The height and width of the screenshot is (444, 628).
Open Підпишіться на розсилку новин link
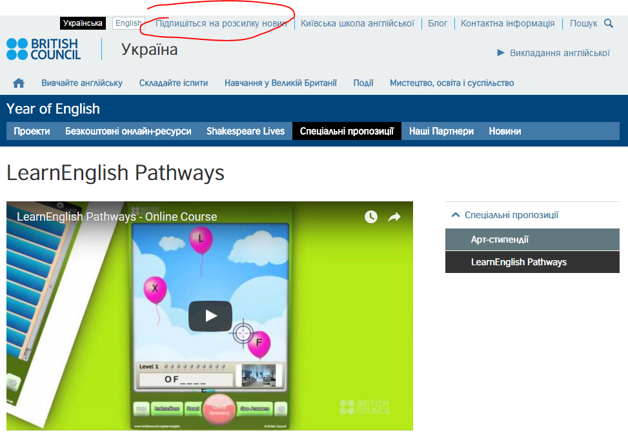221,23
